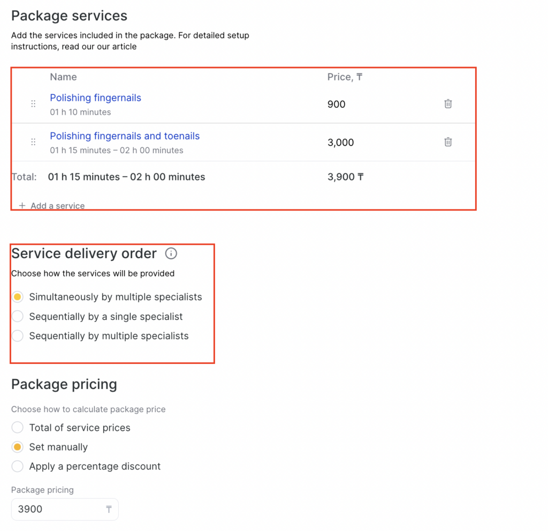The height and width of the screenshot is (531, 548).
Task: Select Total of service prices option
Action: point(18,428)
